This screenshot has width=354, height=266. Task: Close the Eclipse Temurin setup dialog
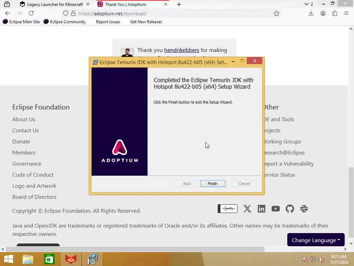pyautogui.click(x=254, y=61)
